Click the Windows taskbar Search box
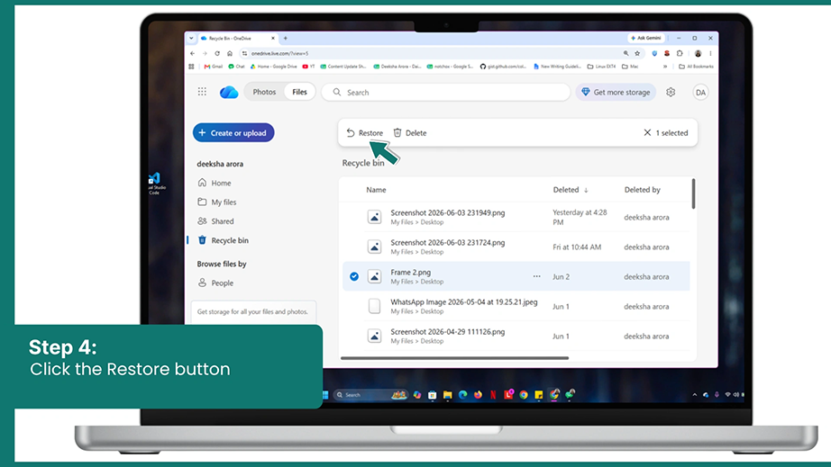The width and height of the screenshot is (831, 467). coord(370,394)
